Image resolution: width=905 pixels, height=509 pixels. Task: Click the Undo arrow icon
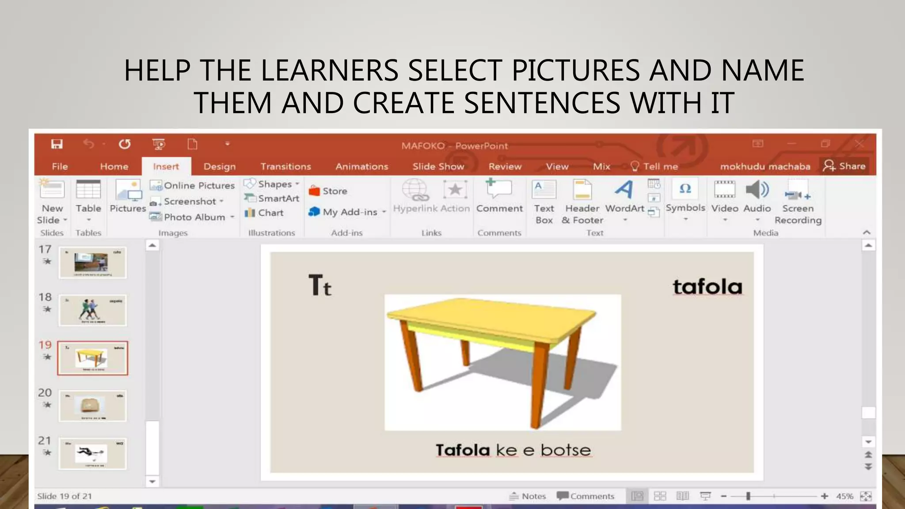(89, 144)
